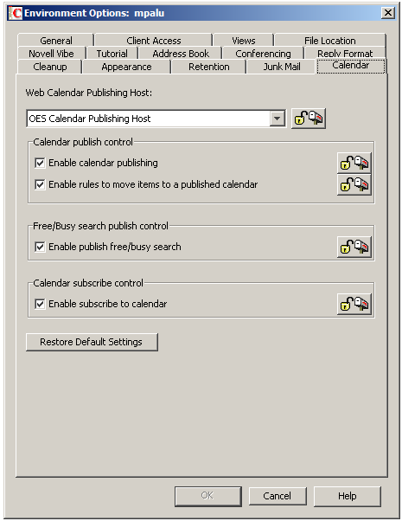Open the Web Calendar Publishing Host dropdown arrow
Viewport: 402px width, 521px height.
(278, 119)
